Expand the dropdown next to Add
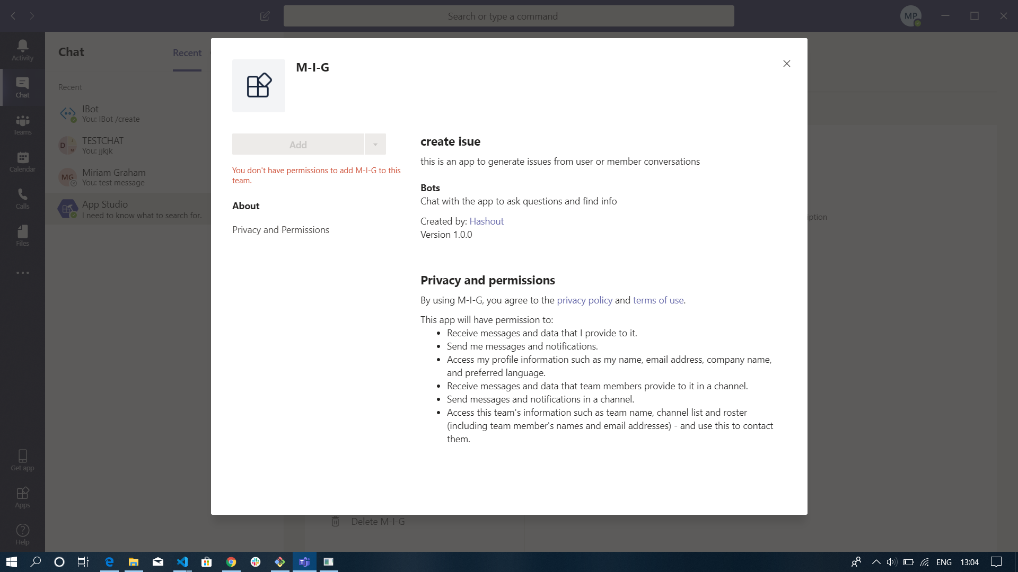Image resolution: width=1018 pixels, height=572 pixels. [x=375, y=144]
